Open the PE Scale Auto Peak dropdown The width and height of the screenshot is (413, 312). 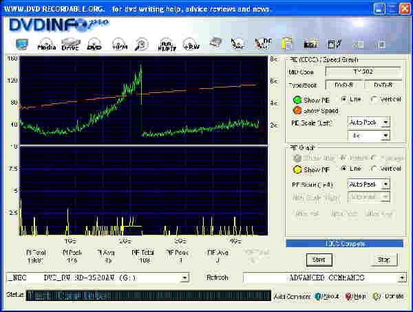coord(368,123)
